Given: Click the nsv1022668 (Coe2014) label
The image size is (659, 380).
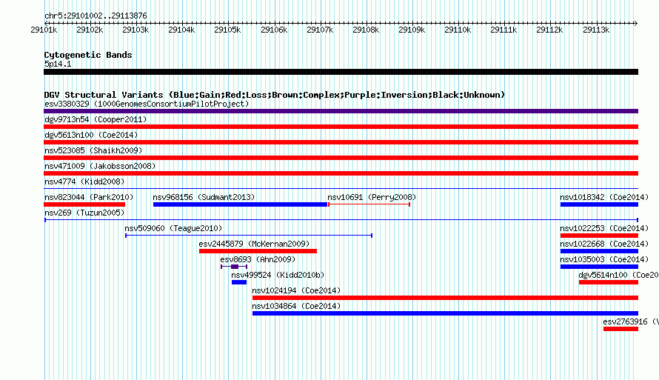Looking at the screenshot, I should [604, 244].
